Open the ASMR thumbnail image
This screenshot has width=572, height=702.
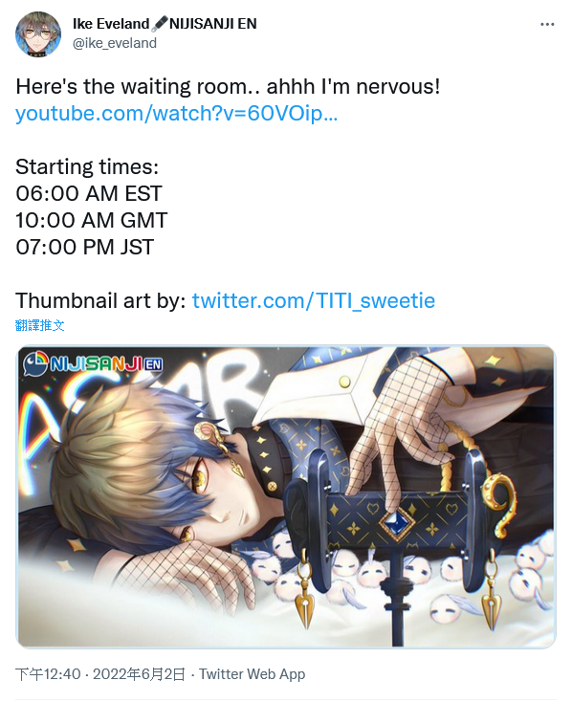tap(286, 496)
